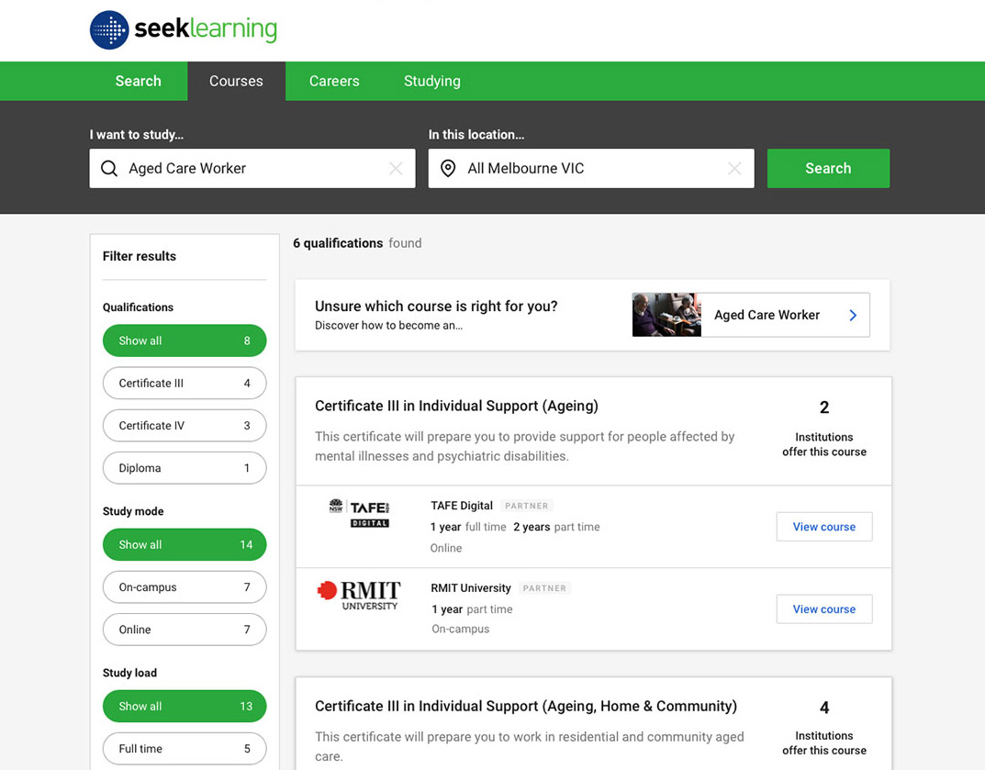Filter by Certificate IV
985x770 pixels.
pyautogui.click(x=185, y=425)
